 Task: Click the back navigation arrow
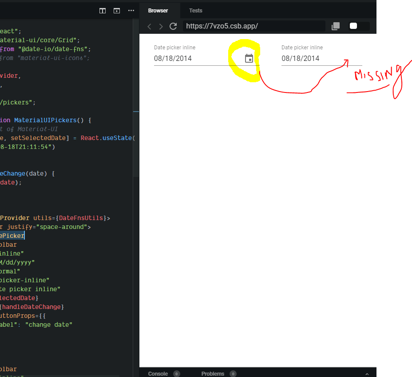click(149, 26)
